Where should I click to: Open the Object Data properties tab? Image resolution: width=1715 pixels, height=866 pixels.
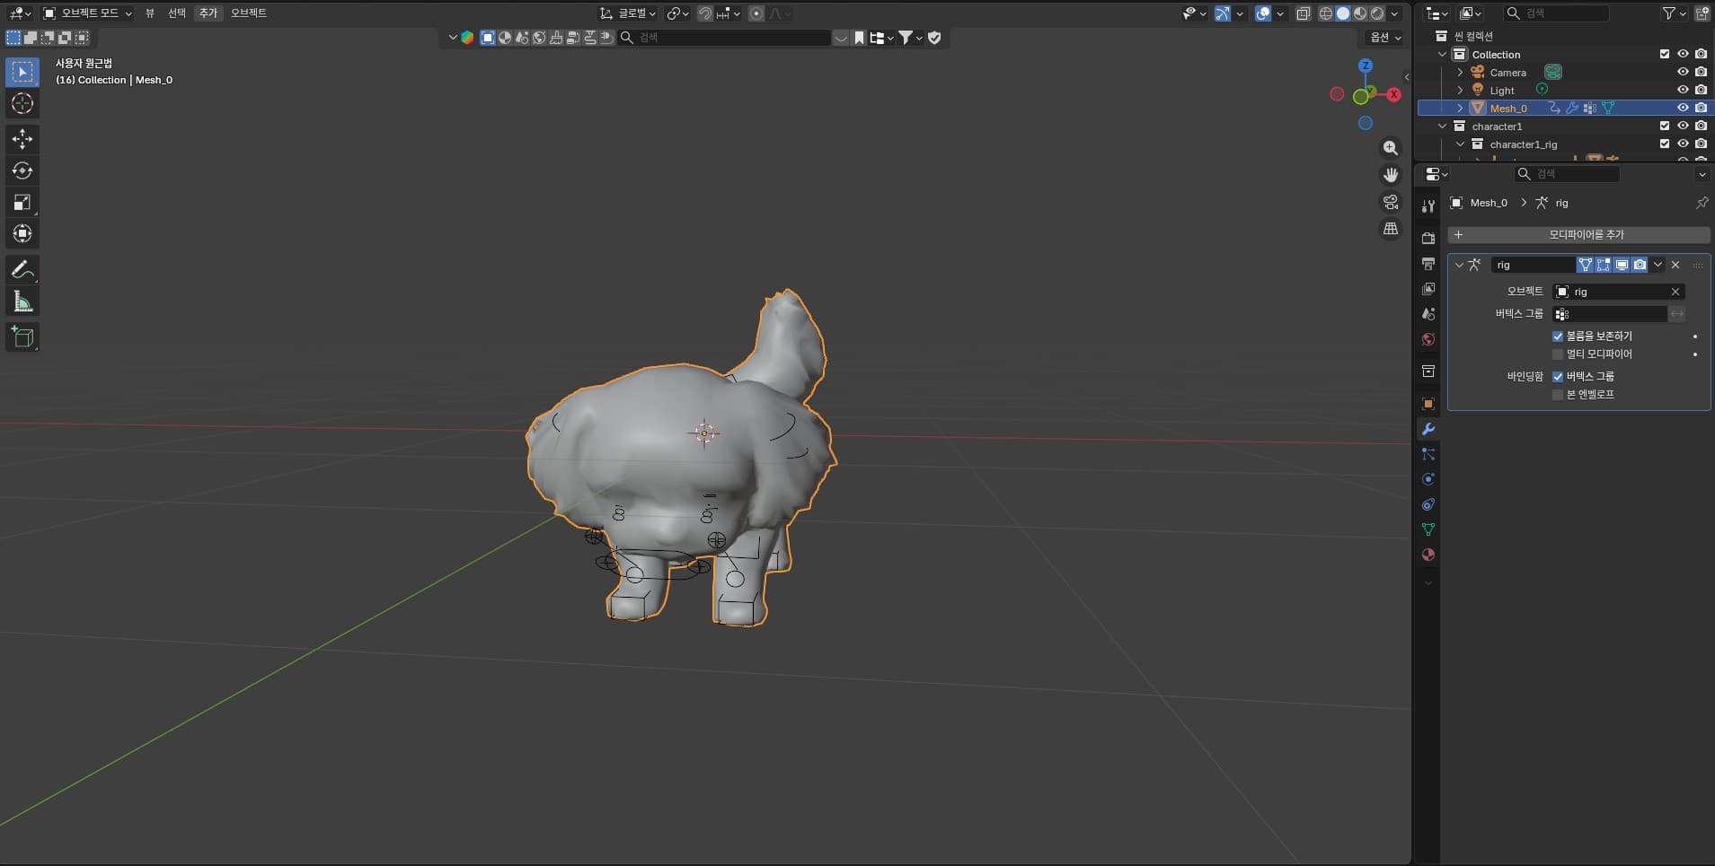pyautogui.click(x=1428, y=529)
